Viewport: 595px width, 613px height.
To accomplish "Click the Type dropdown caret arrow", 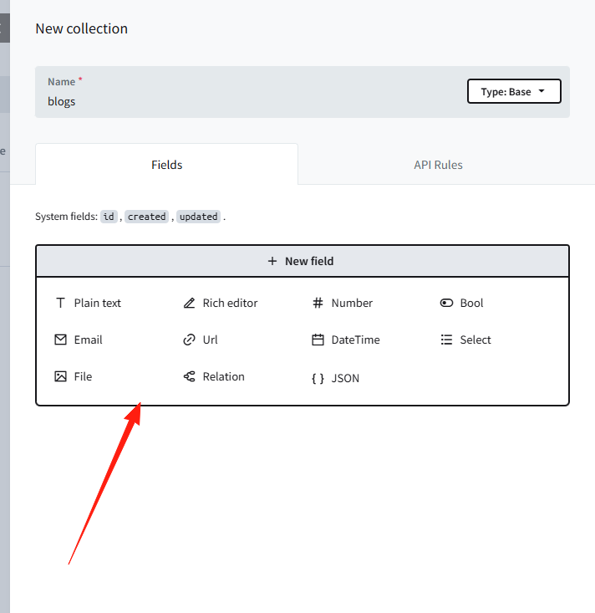I will 542,91.
